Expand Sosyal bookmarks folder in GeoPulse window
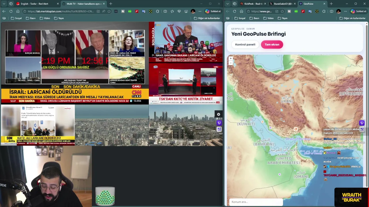This screenshot has width=369, height=207. (240, 18)
